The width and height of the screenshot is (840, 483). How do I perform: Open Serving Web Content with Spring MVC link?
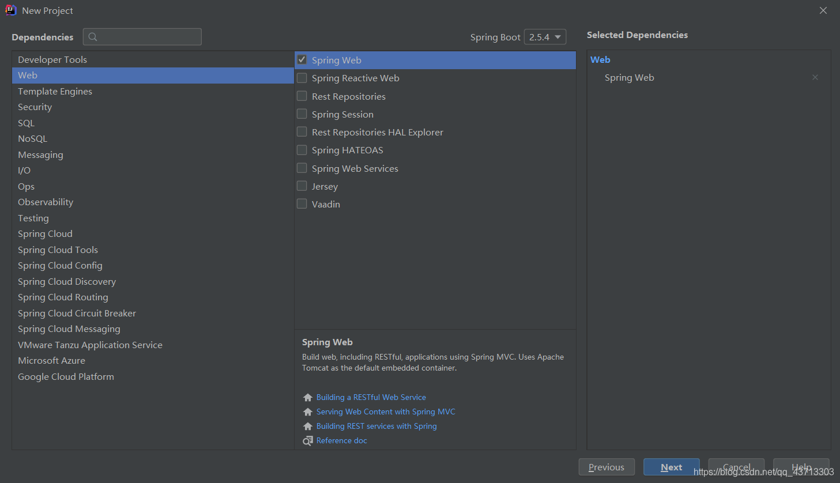[x=386, y=412]
